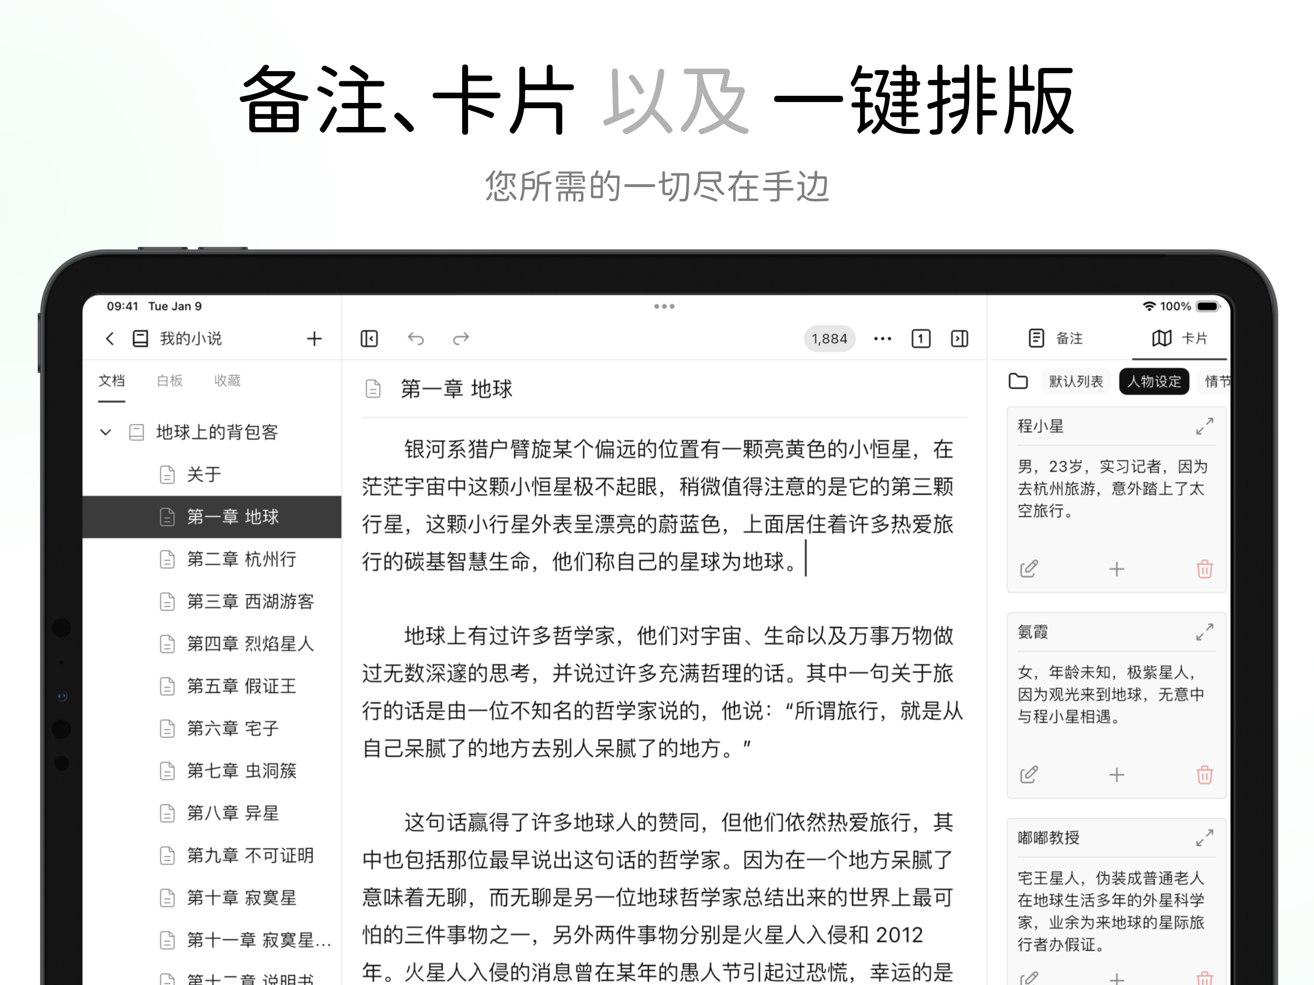Toggle the right sidebar panel icon
The height and width of the screenshot is (985, 1314).
(960, 339)
